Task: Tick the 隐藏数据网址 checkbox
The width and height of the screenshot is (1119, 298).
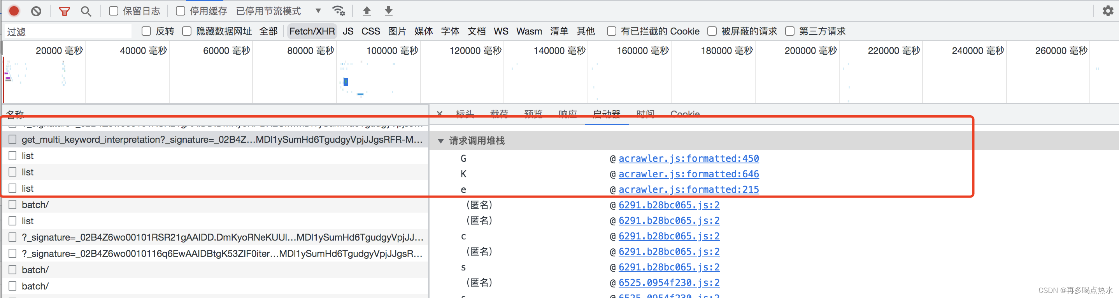Action: [187, 31]
